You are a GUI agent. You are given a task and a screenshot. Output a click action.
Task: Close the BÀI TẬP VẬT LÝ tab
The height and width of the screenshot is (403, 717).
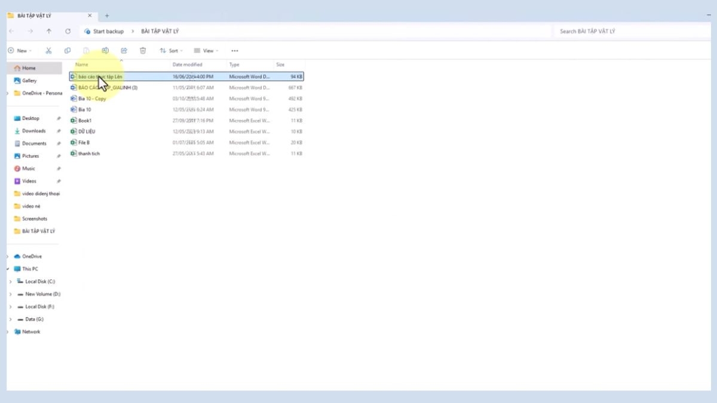[90, 16]
